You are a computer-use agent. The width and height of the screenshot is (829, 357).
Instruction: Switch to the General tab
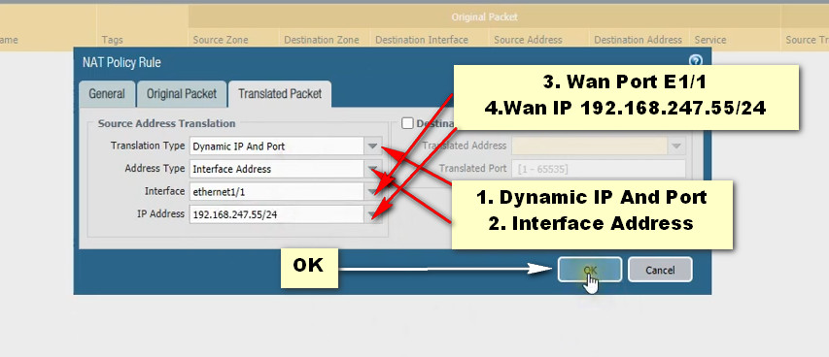107,94
